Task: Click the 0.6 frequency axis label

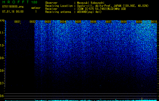Action: (2, 96)
